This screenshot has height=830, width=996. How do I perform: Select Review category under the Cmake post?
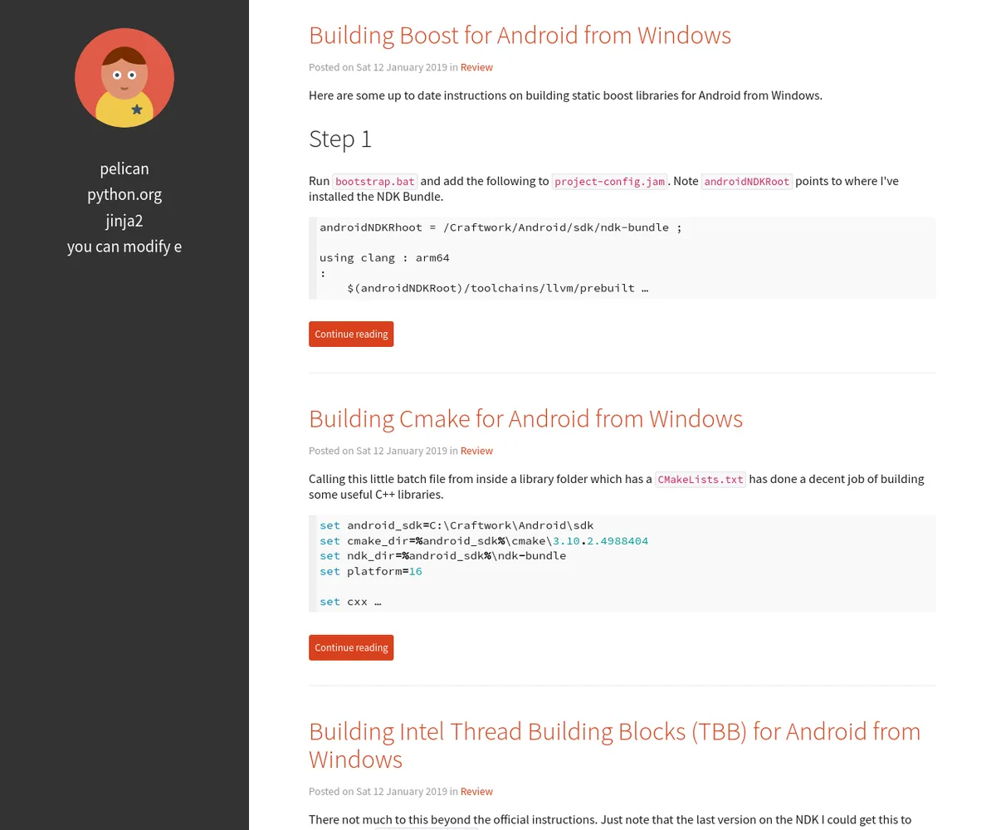point(476,451)
